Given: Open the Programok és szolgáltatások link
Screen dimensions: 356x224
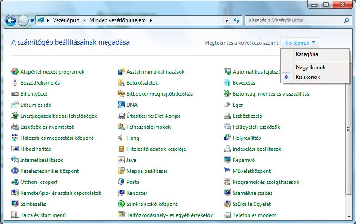Looking at the screenshot, I should (266, 182).
